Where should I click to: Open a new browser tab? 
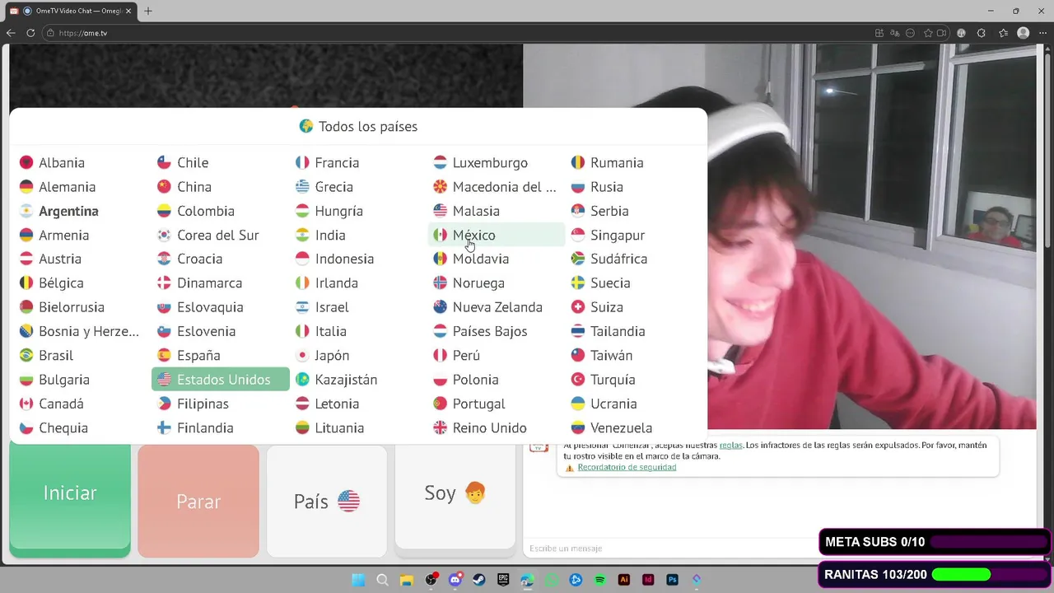pyautogui.click(x=148, y=11)
